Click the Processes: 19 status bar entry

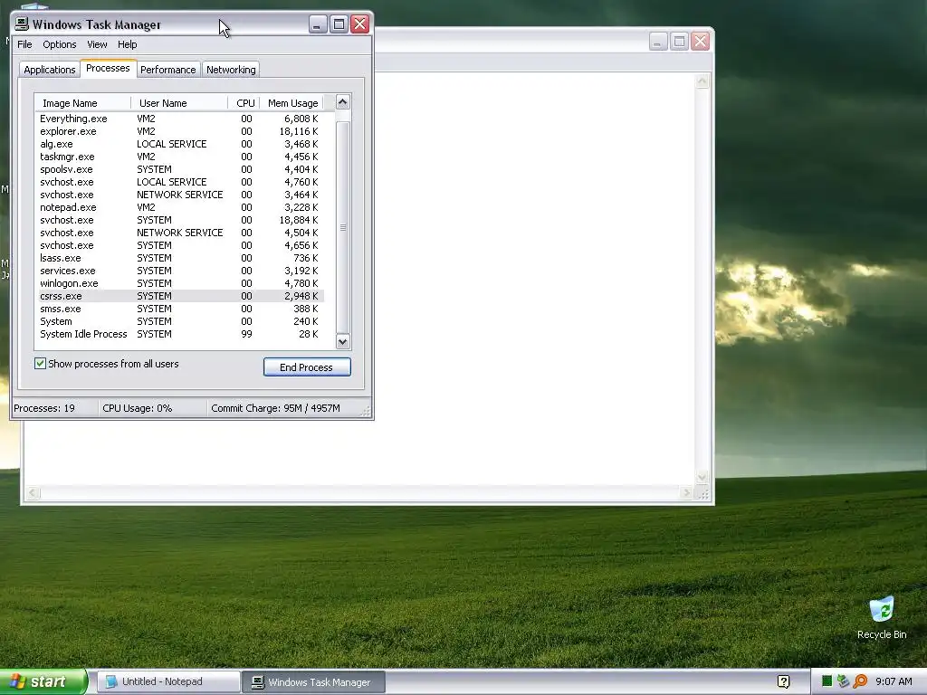(54, 408)
